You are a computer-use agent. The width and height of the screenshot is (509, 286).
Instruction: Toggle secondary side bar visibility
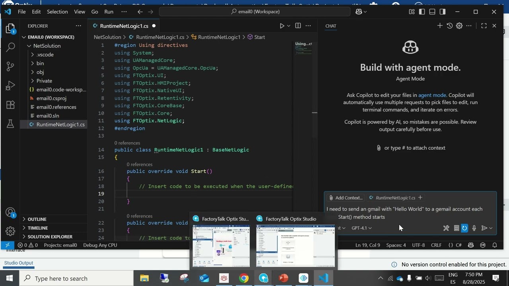[443, 12]
